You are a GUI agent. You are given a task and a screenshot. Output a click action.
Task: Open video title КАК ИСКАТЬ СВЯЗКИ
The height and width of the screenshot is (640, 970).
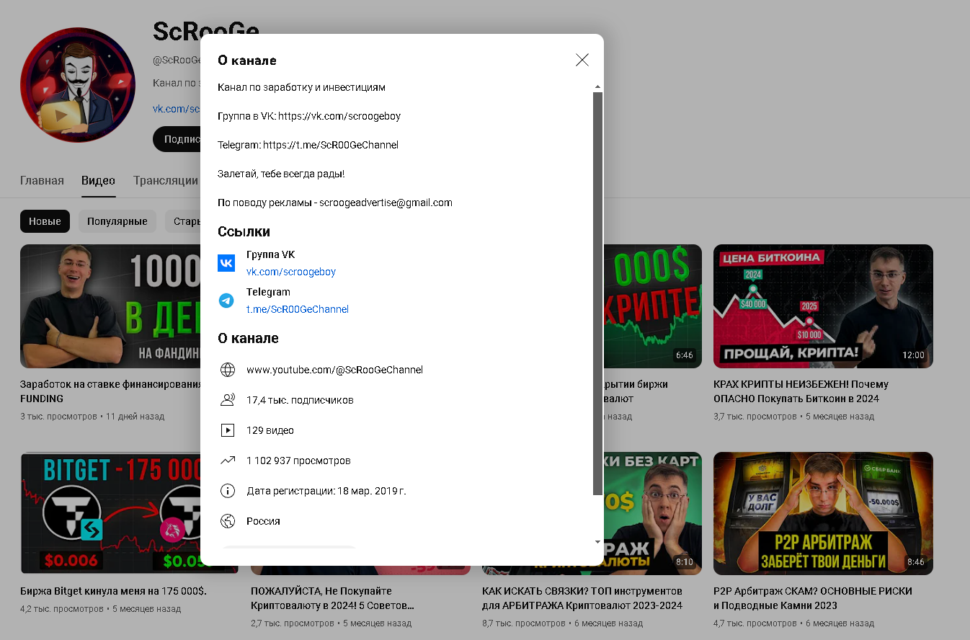582,598
